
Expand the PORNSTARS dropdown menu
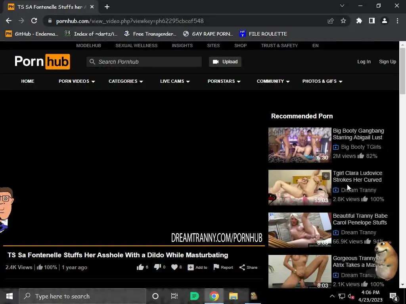pyautogui.click(x=224, y=81)
